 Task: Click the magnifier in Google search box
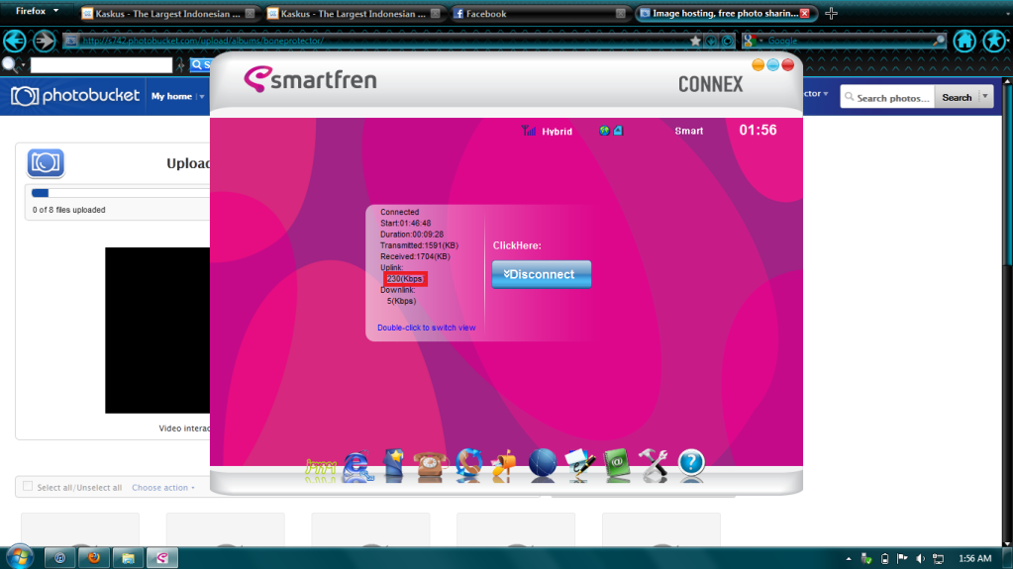point(939,41)
